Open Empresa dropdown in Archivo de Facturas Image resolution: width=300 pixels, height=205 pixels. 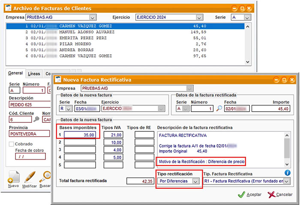pos(93,18)
